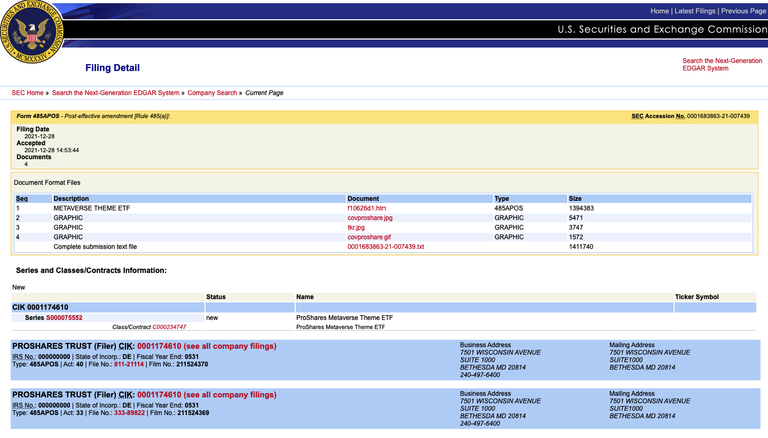Open Search the Next-Generation EDGAR System top-right link

(722, 65)
